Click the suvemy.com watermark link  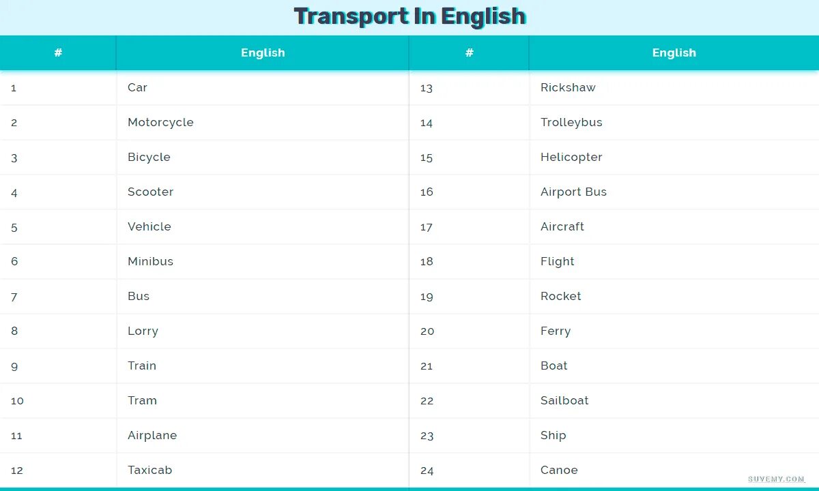777,479
